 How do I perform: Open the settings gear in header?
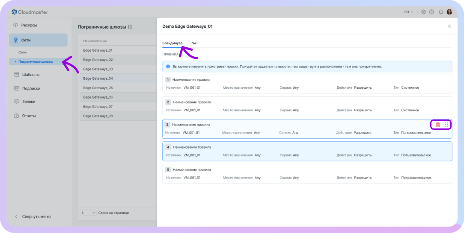tap(423, 12)
